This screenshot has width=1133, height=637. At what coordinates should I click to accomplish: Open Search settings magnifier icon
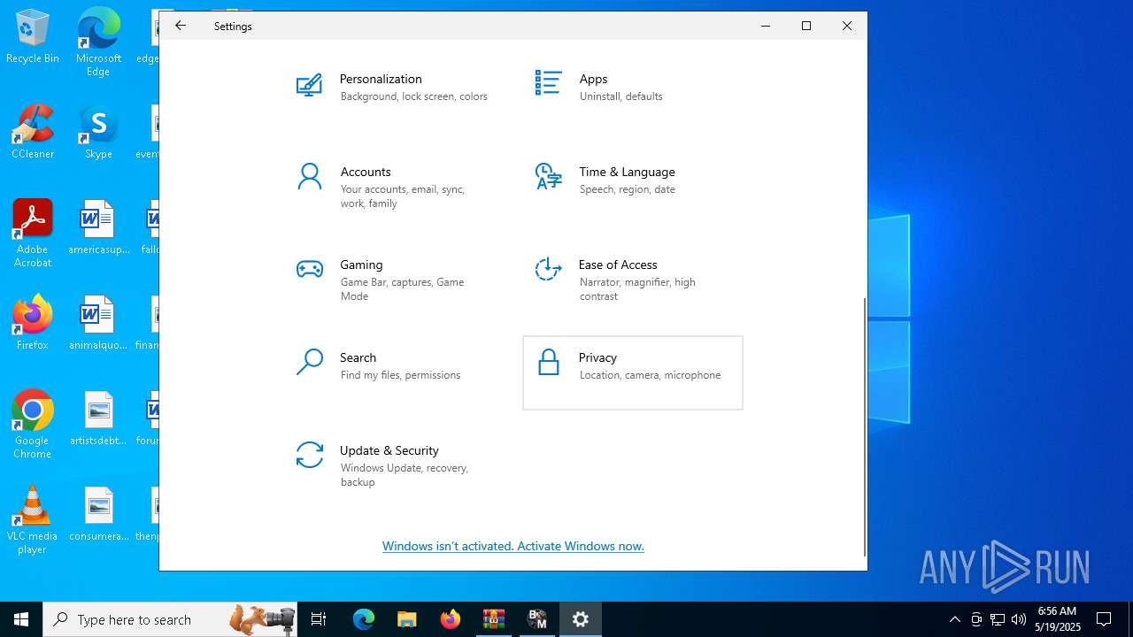[x=309, y=362]
